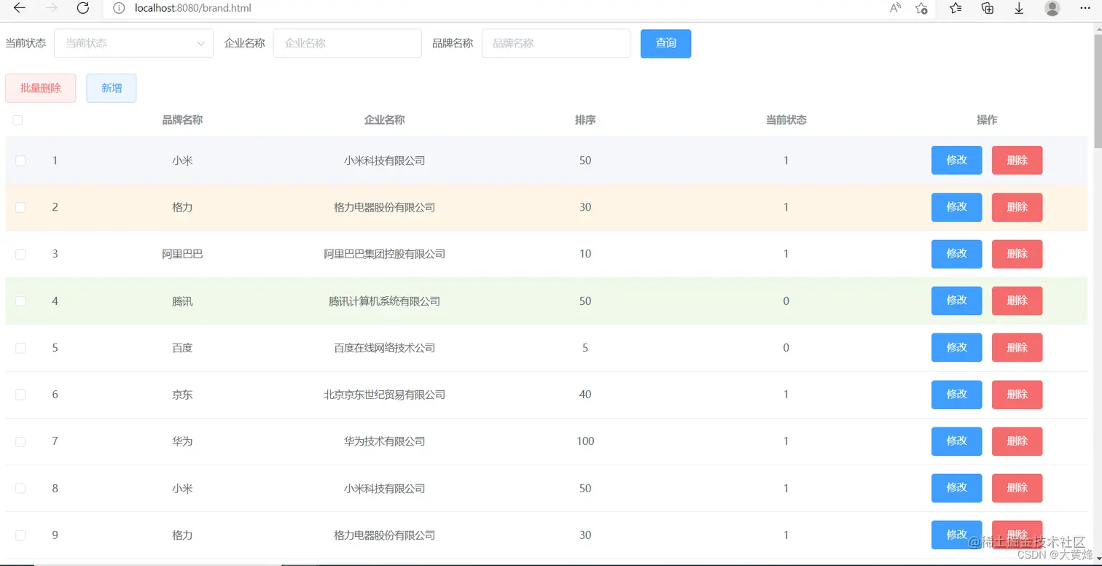
Task: Click the 新增 add button
Action: [x=111, y=88]
